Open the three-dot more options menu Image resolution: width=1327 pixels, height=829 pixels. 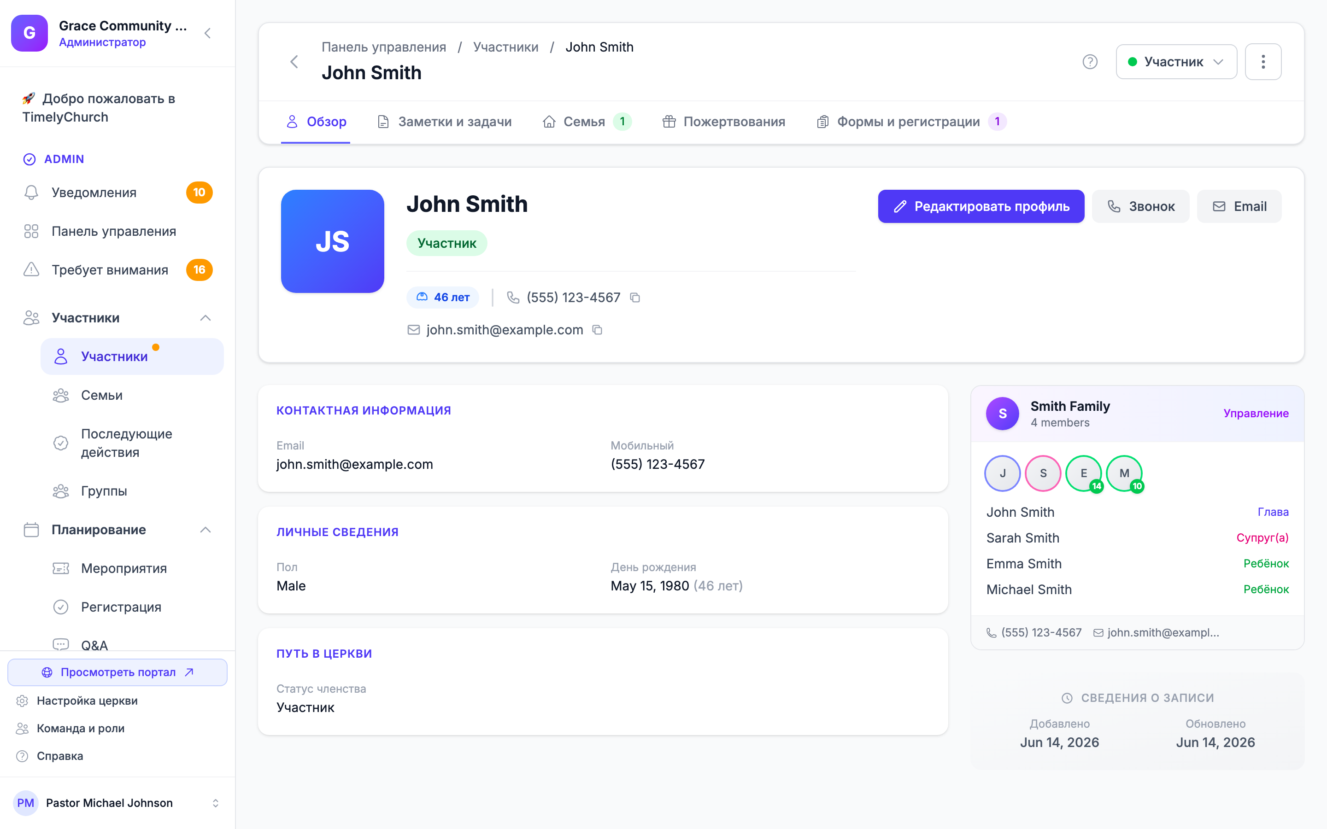[1263, 62]
